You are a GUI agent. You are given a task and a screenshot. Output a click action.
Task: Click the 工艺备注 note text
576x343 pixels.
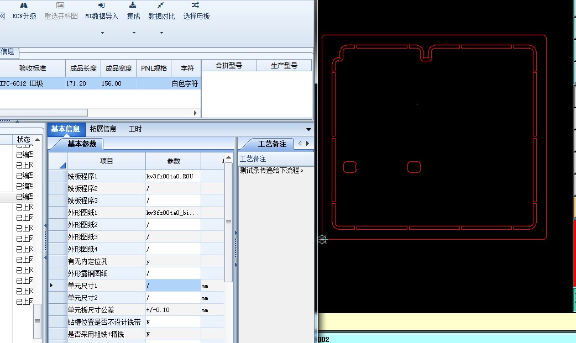[x=271, y=170]
